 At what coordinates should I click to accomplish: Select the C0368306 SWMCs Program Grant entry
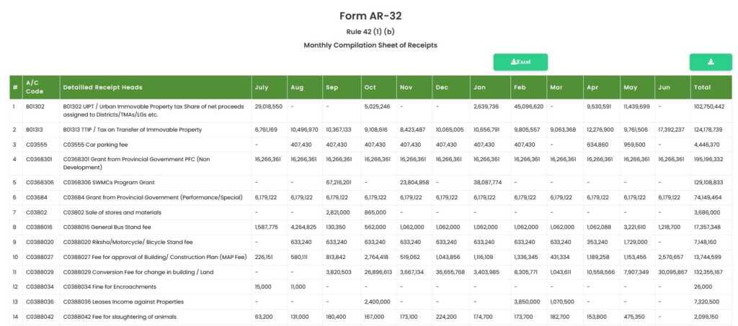[x=109, y=182]
